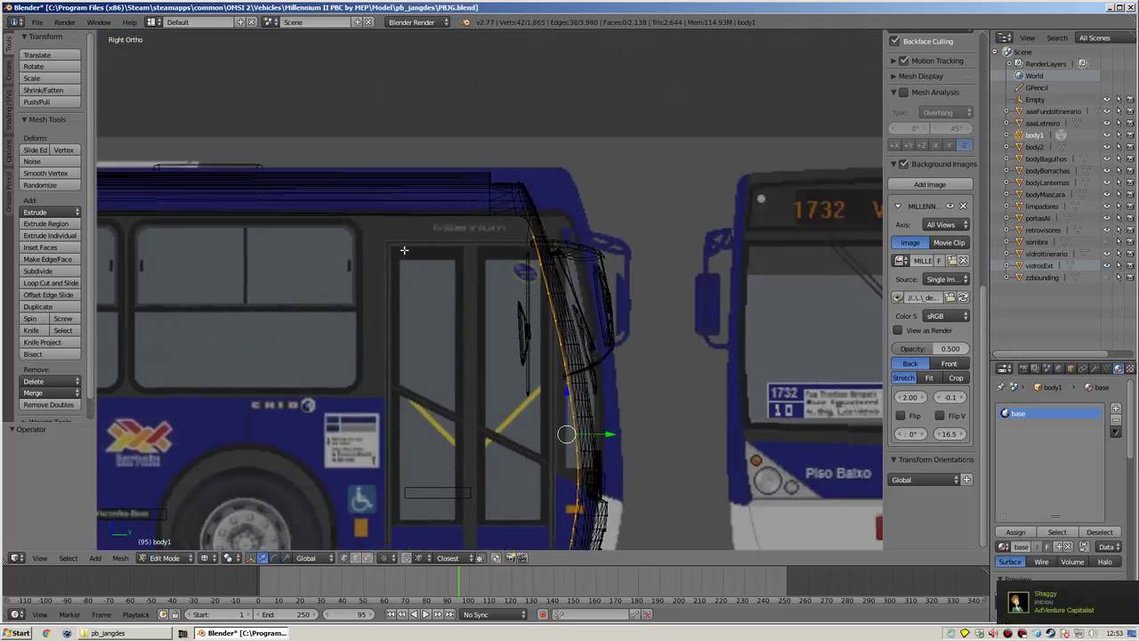Viewport: 1139px width, 641px height.
Task: Open the World properties tab icon
Action: tap(1058, 369)
